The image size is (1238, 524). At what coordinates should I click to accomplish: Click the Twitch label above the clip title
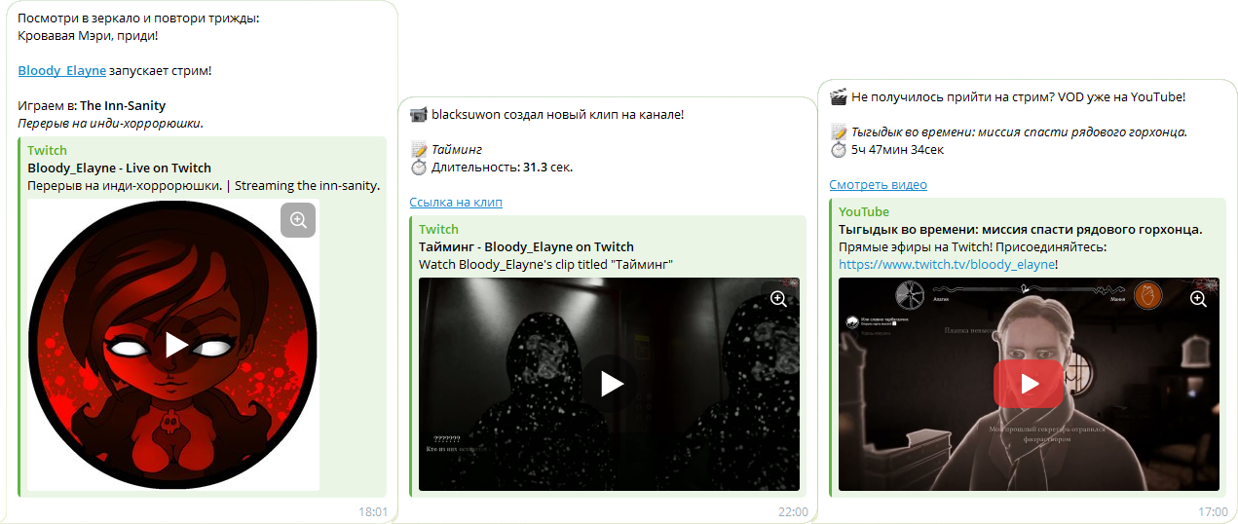[x=438, y=229]
